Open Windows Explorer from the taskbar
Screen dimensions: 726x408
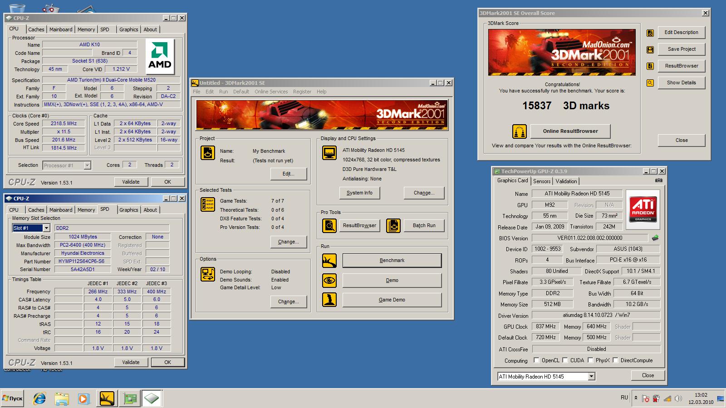click(62, 398)
